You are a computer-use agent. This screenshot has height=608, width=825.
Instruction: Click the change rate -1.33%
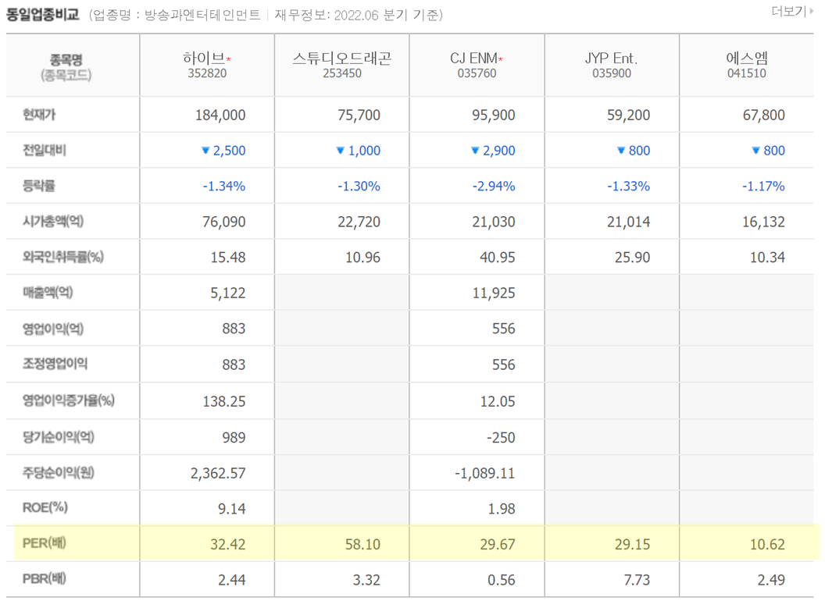click(x=629, y=186)
